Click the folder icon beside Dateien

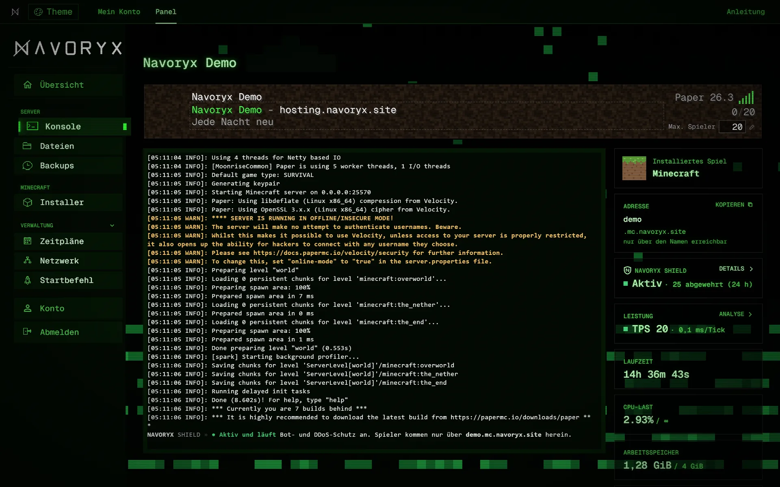click(x=27, y=146)
